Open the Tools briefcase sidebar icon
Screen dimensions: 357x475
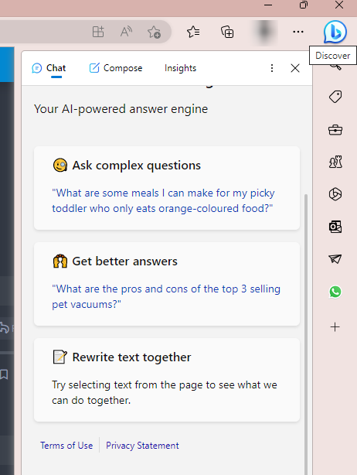coord(335,130)
